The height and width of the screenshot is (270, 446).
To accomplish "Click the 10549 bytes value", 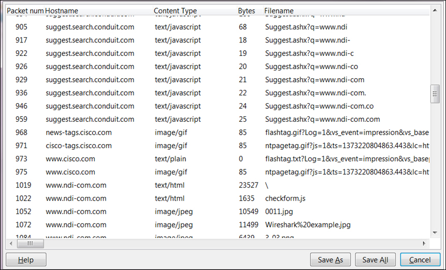I will tap(248, 211).
